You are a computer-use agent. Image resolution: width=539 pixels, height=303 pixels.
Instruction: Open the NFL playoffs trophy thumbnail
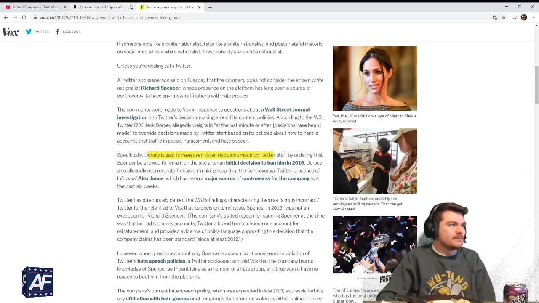click(375, 245)
